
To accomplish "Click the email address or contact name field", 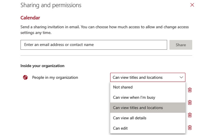I will pos(93,45).
